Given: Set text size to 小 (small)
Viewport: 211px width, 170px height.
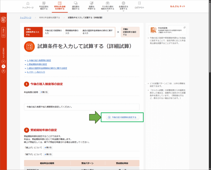Looking at the screenshot, I should click(x=3, y=61).
